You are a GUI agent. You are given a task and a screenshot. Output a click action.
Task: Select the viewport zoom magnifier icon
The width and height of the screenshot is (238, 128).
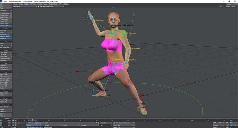pyautogui.click(x=234, y=7)
